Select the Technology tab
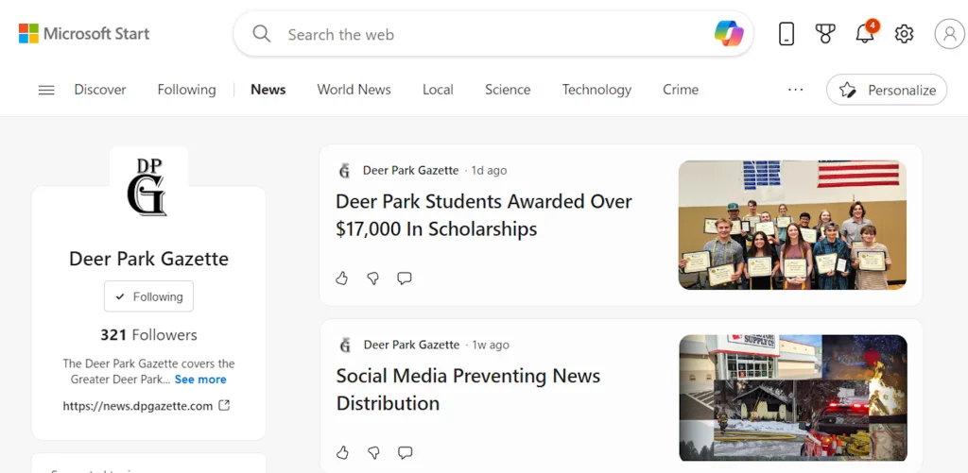This screenshot has width=968, height=473. 596,90
